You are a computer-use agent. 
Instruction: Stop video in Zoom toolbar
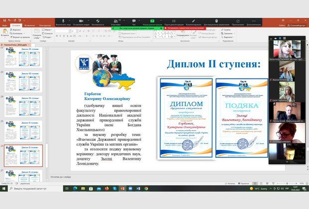point(80,22)
